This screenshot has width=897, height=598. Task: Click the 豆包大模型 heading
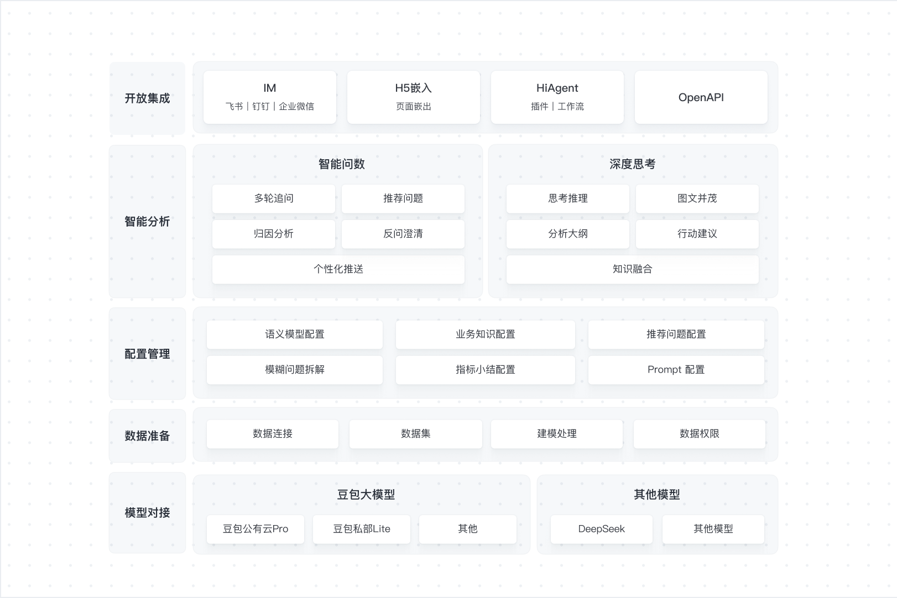(366, 495)
